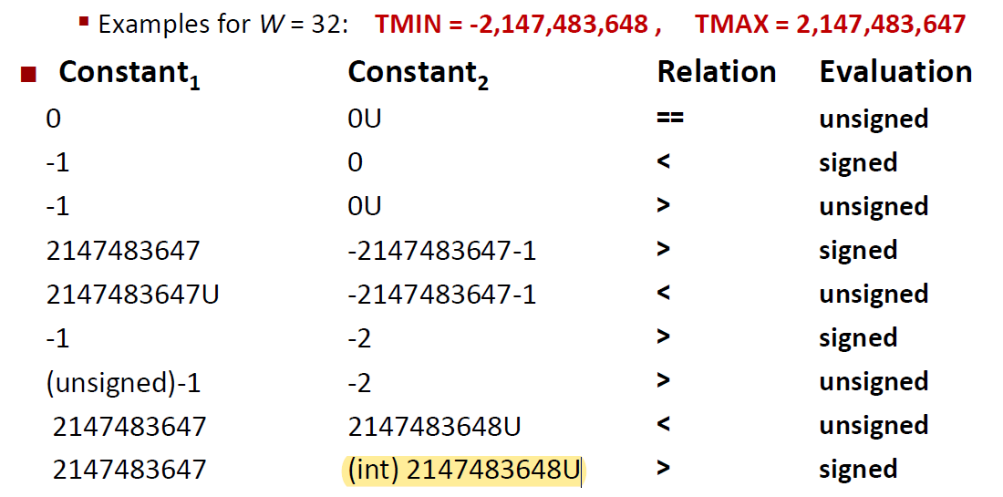Click the Constant2 column header

coord(419,76)
